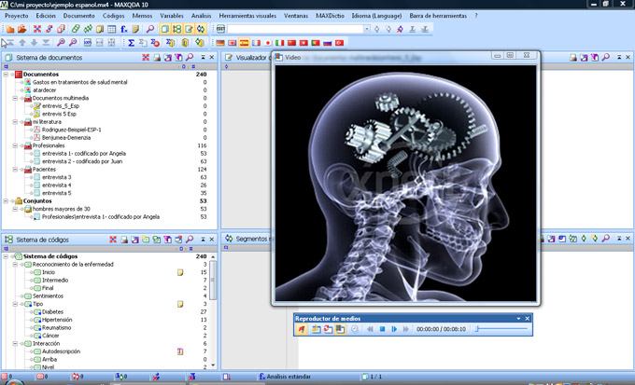
Task: Click the rewind button in media player
Action: click(x=370, y=329)
